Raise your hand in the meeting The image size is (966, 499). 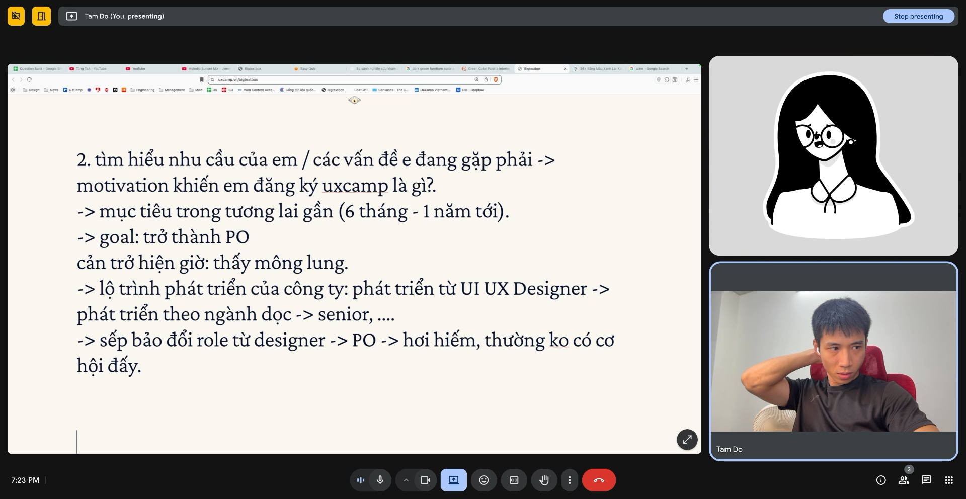544,480
